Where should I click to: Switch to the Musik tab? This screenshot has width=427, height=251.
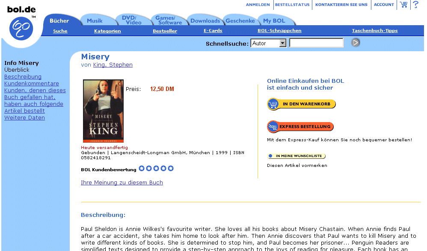coord(95,20)
